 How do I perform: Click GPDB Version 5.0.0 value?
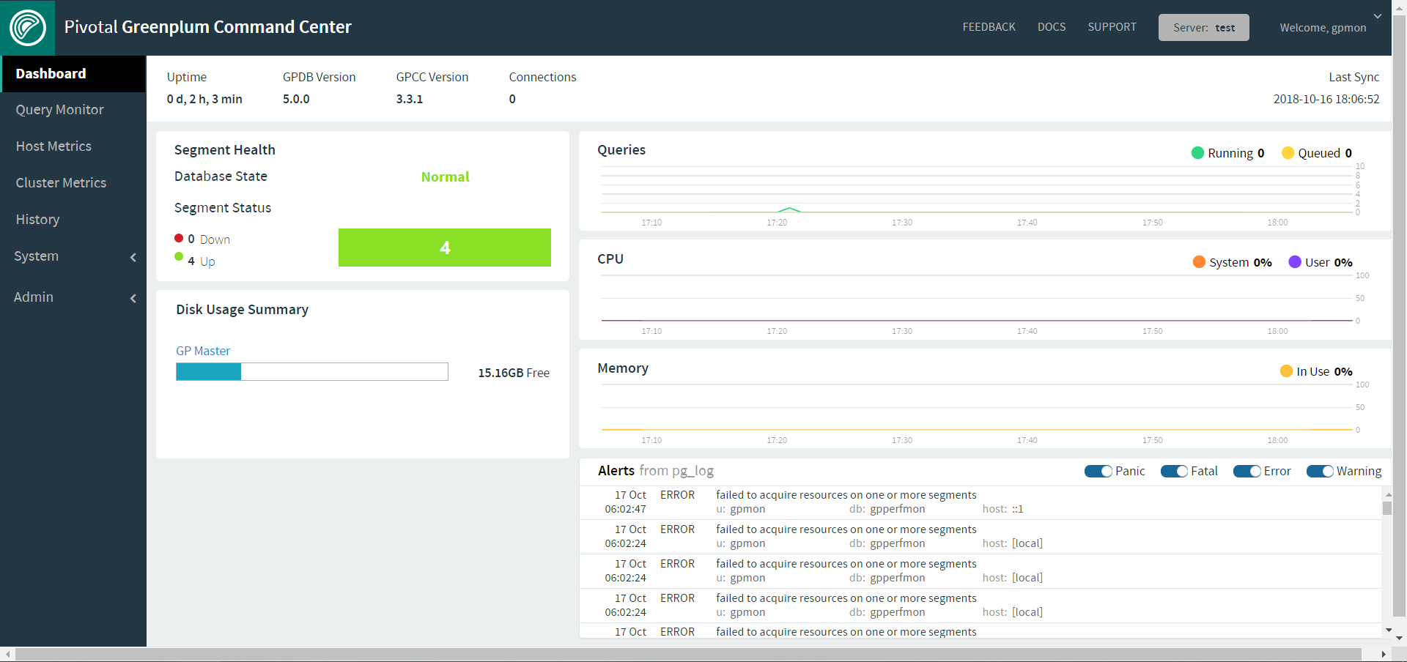[x=296, y=99]
